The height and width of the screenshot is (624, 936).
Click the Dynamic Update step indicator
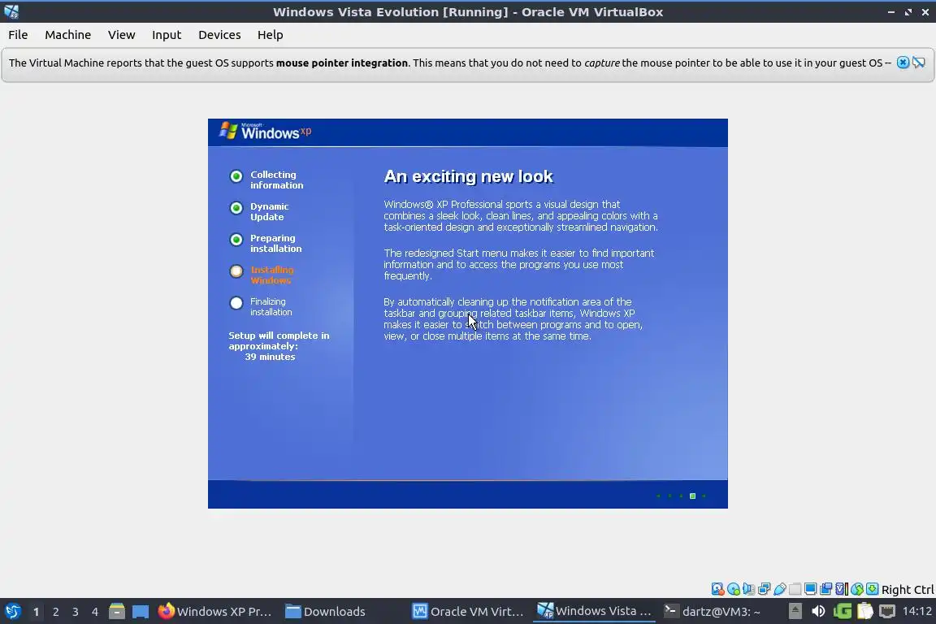[236, 208]
